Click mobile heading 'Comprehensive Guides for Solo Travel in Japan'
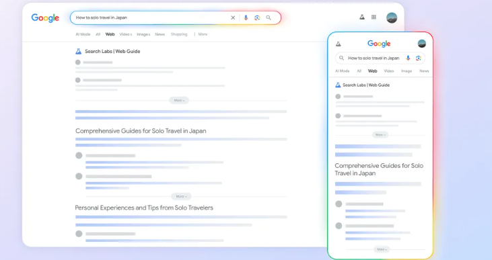Image resolution: width=492 pixels, height=260 pixels. click(379, 169)
